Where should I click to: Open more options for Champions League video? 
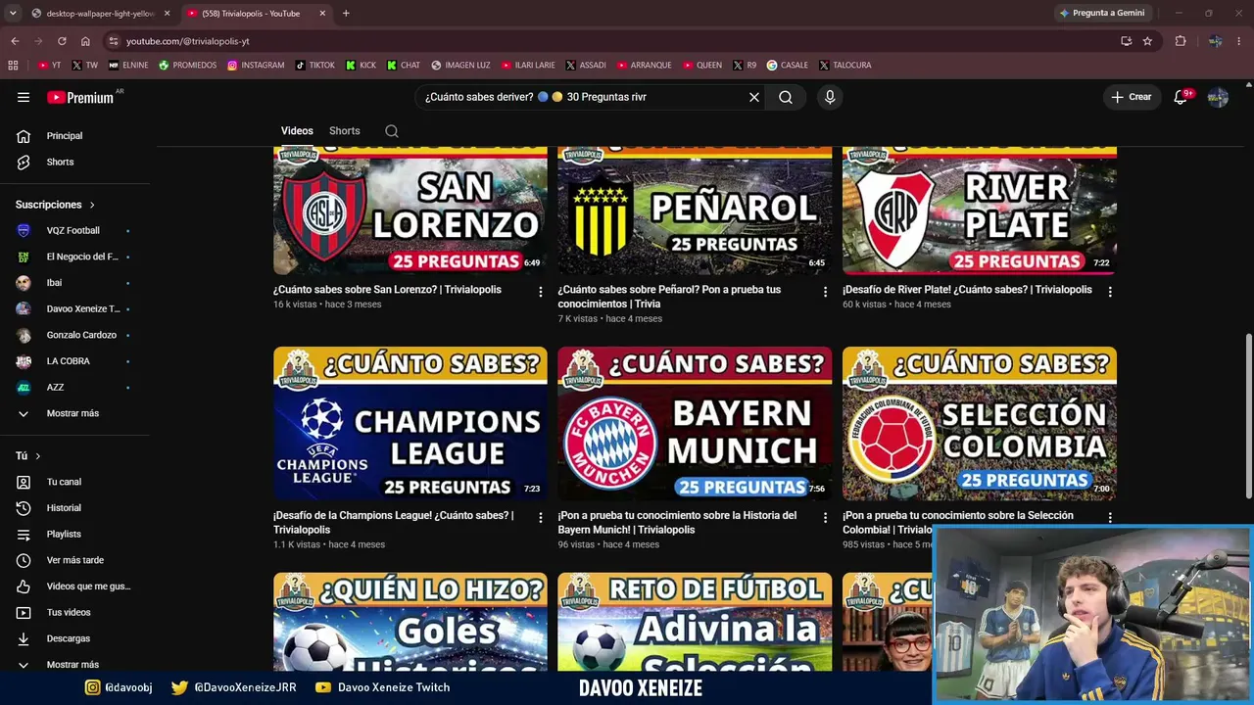pos(541,517)
